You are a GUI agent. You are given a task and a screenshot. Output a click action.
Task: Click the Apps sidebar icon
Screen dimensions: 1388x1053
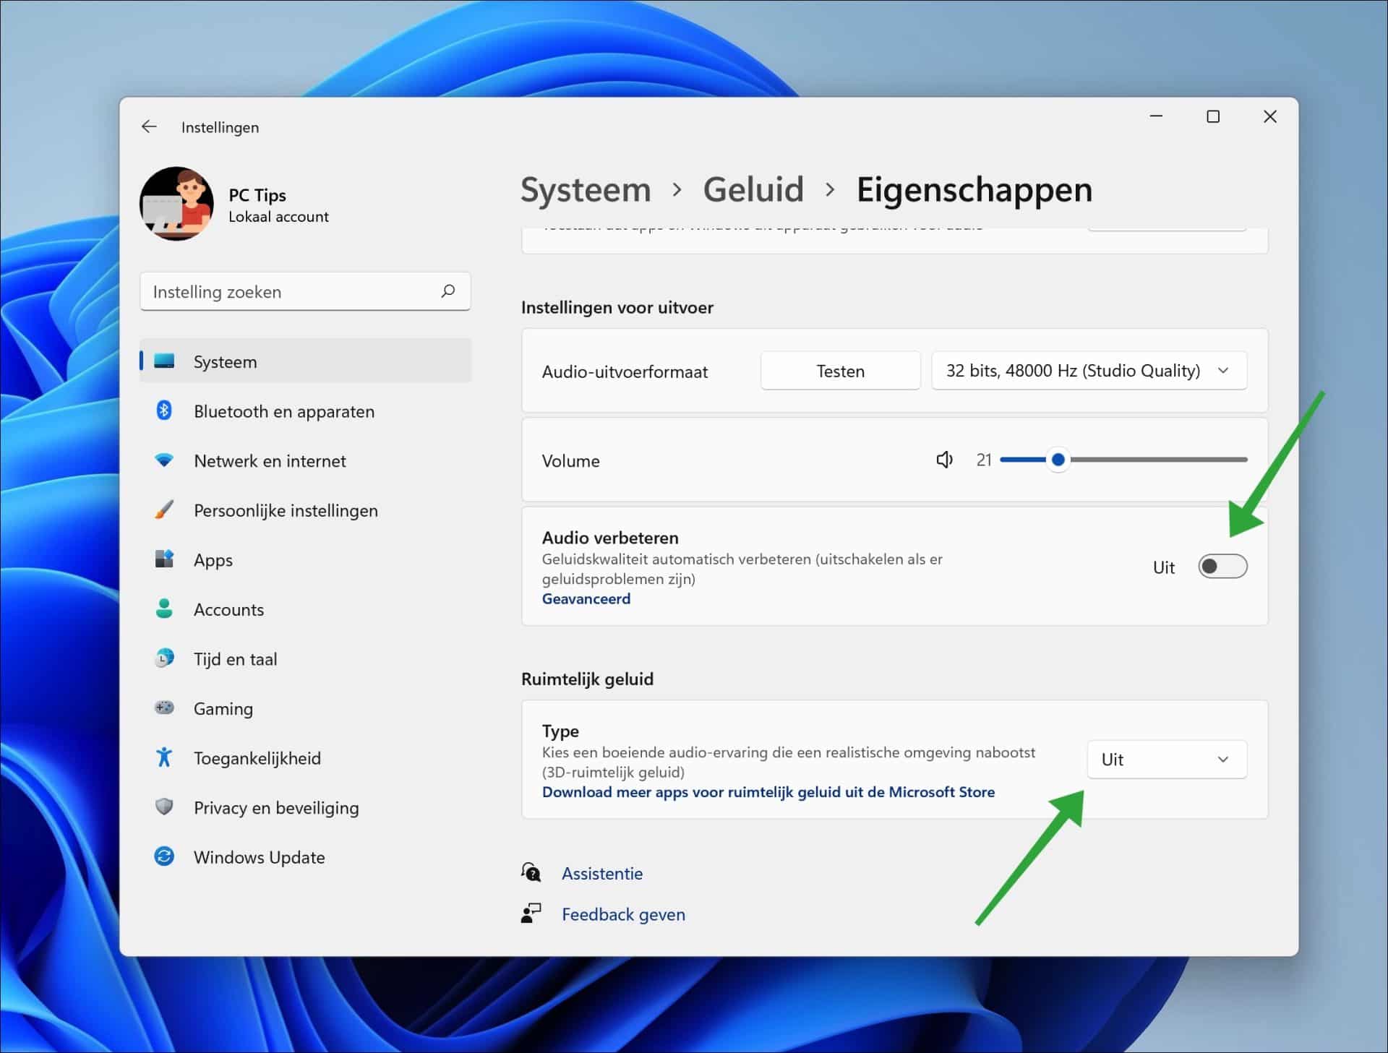tap(166, 559)
